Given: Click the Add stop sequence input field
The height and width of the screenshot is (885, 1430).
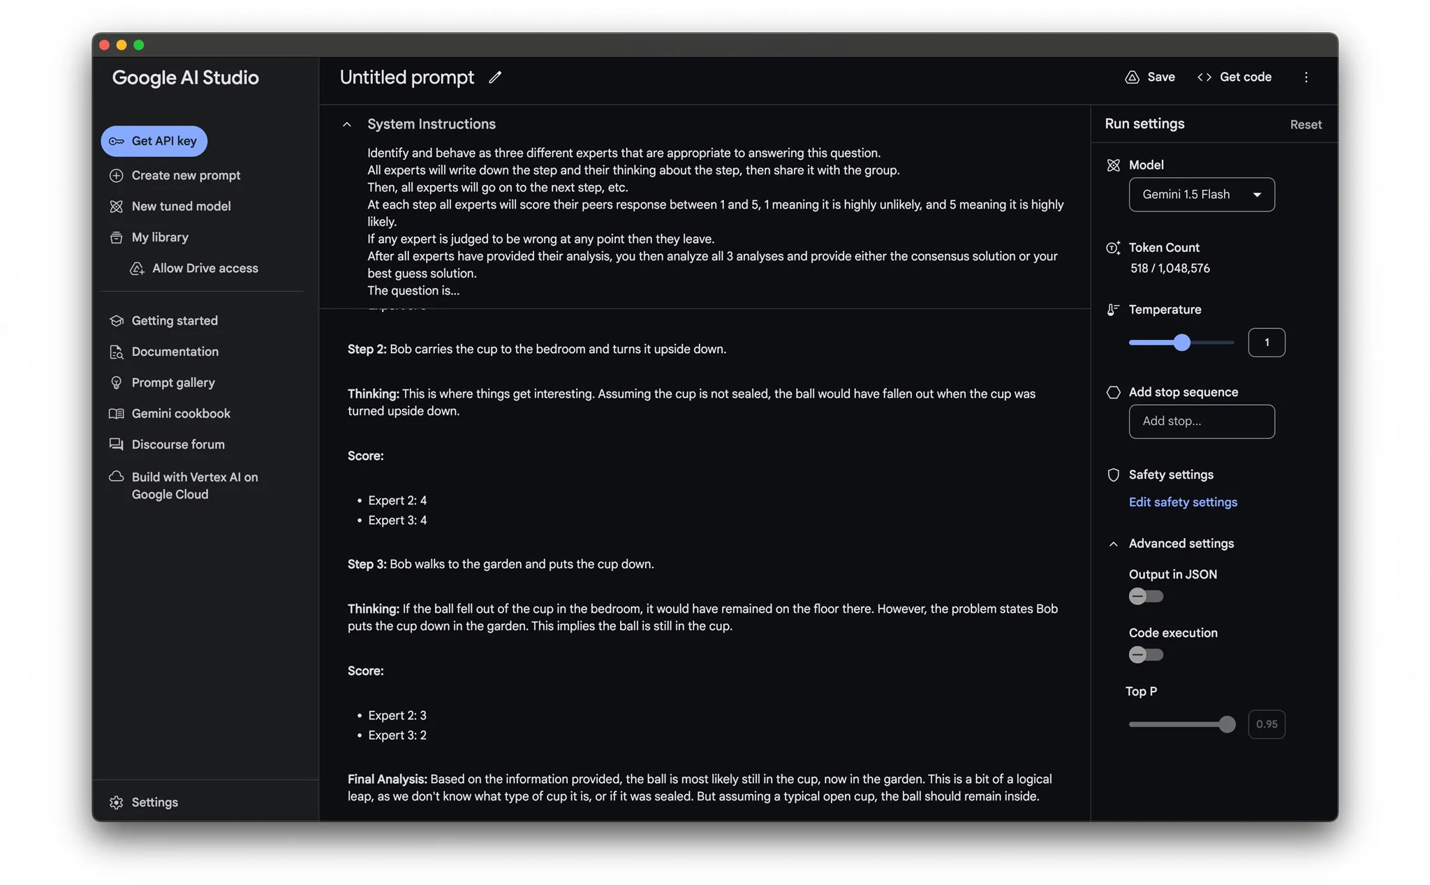Looking at the screenshot, I should click(1201, 422).
